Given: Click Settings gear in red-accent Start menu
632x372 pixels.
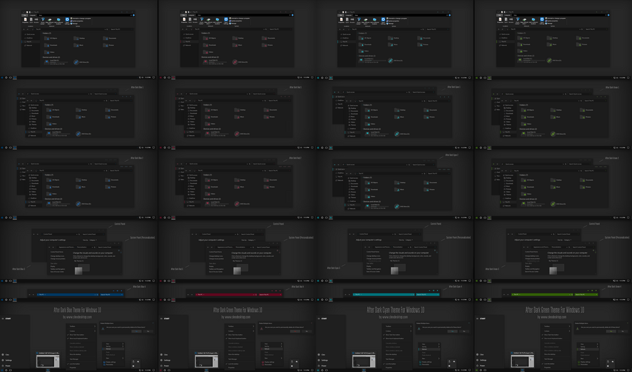Looking at the screenshot, I should tap(162, 360).
